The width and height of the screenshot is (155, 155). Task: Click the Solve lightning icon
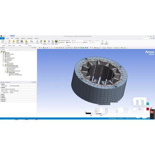[x=9, y=41]
